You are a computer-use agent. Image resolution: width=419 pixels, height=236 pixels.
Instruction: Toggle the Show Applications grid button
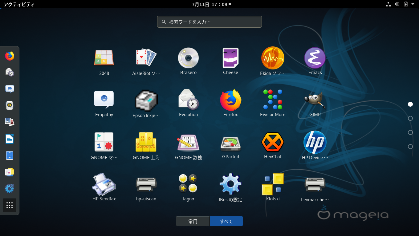click(x=10, y=205)
